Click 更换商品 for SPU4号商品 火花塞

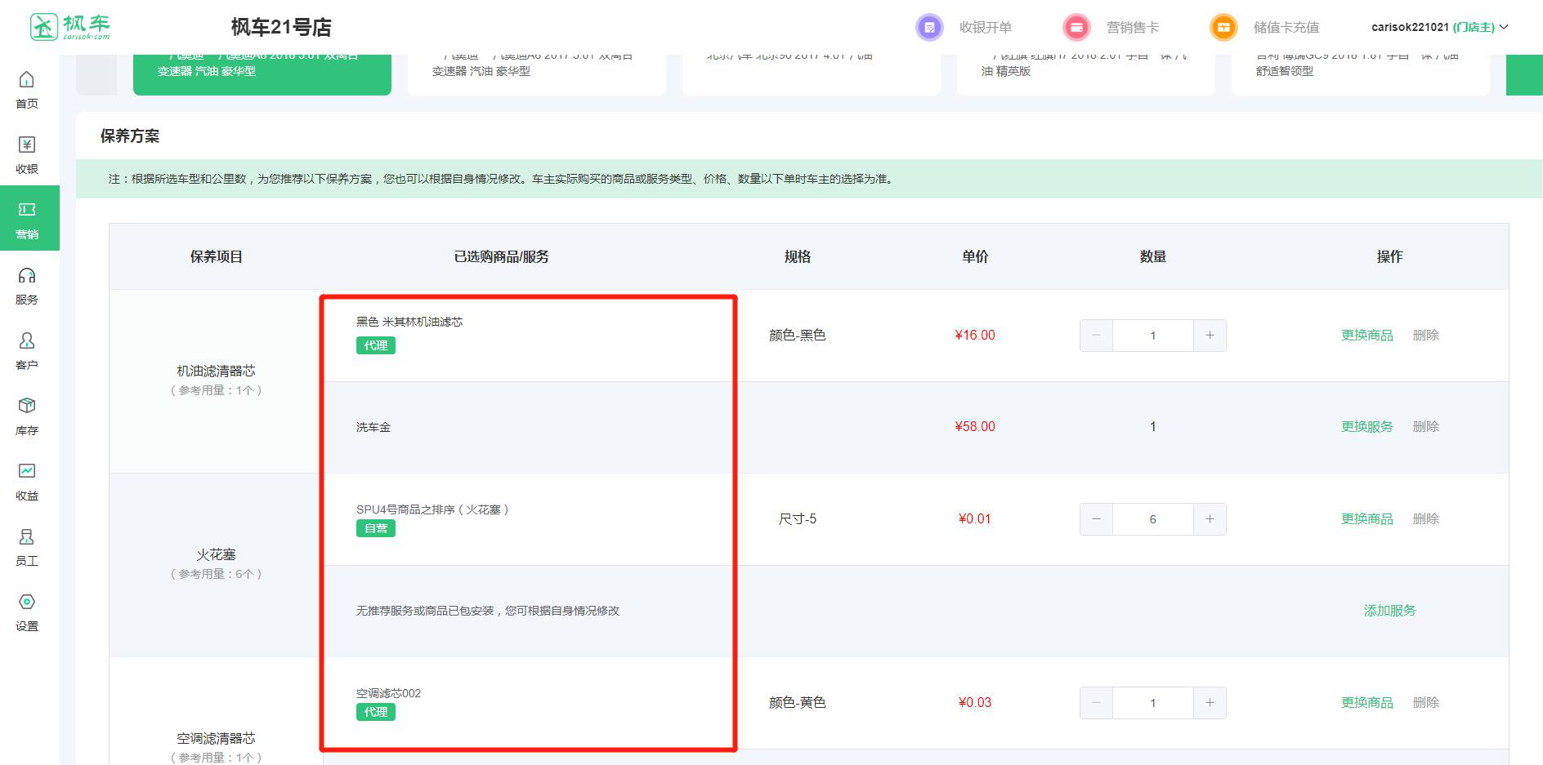(x=1366, y=518)
